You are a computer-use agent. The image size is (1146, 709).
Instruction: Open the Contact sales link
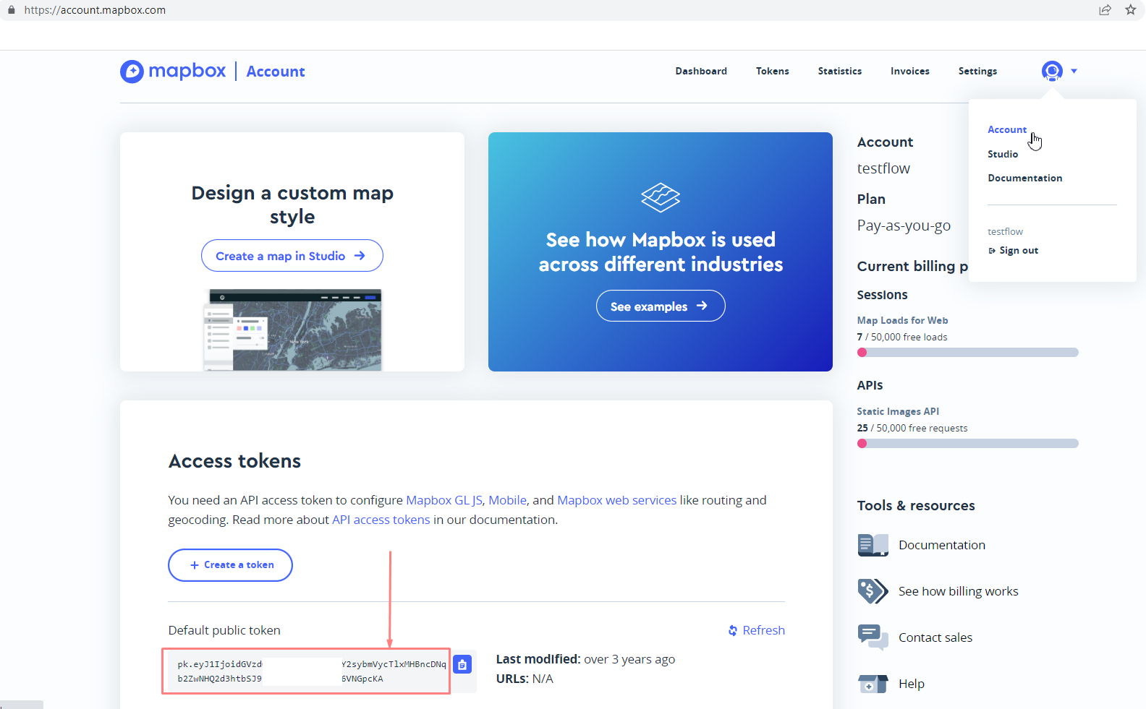coord(935,637)
